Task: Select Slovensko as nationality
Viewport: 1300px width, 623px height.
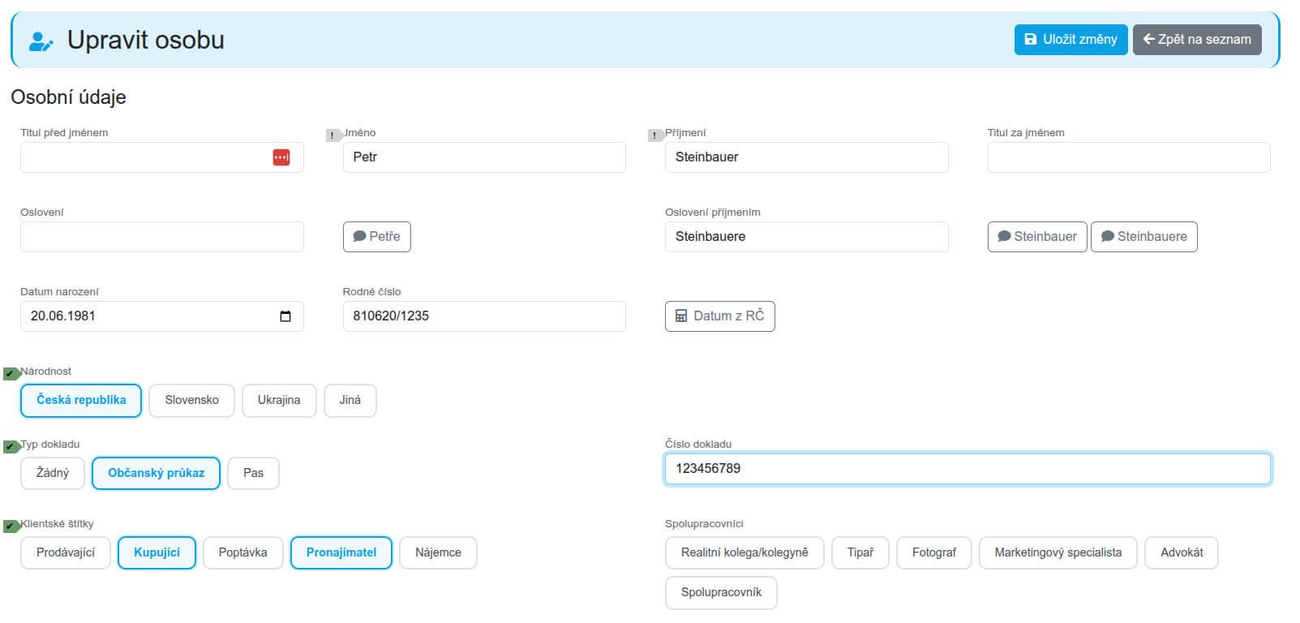Action: pos(191,400)
